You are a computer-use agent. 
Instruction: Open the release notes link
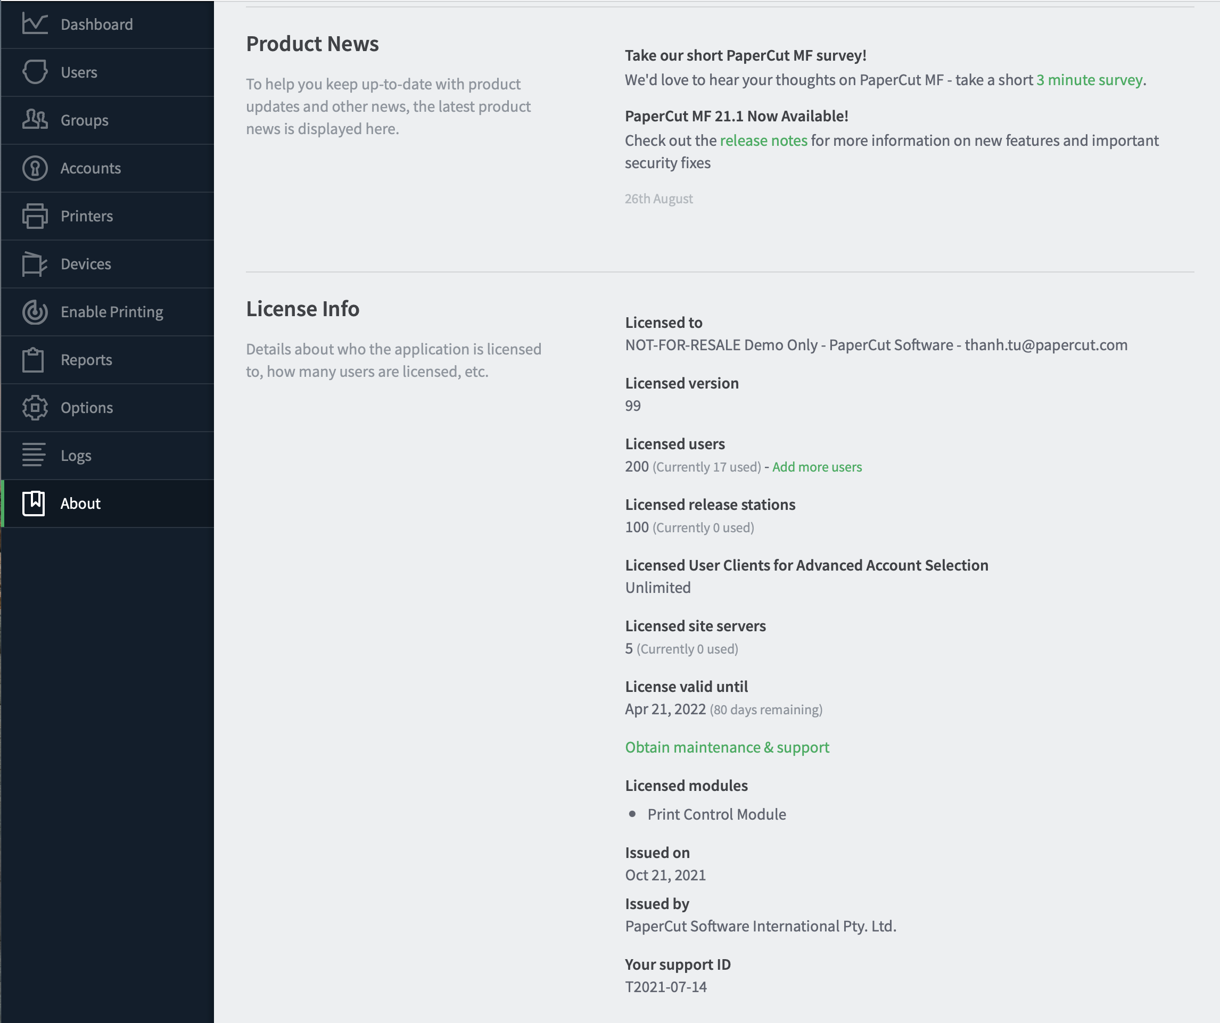(763, 140)
